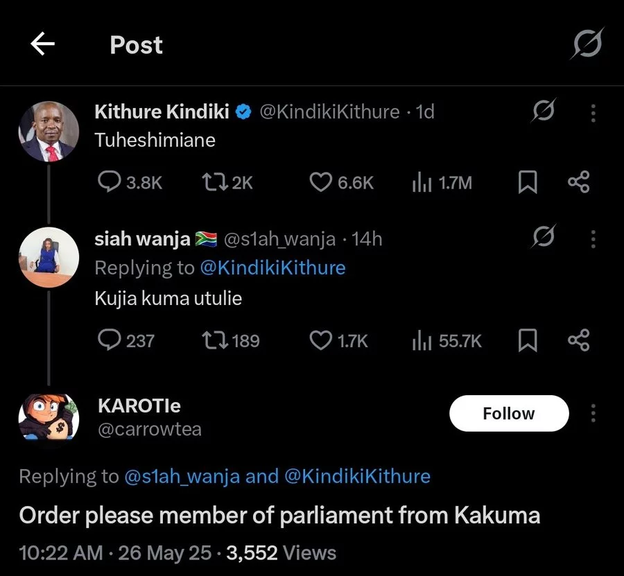
Task: Open replies on Kithure Kindiki's post
Action: point(110,182)
